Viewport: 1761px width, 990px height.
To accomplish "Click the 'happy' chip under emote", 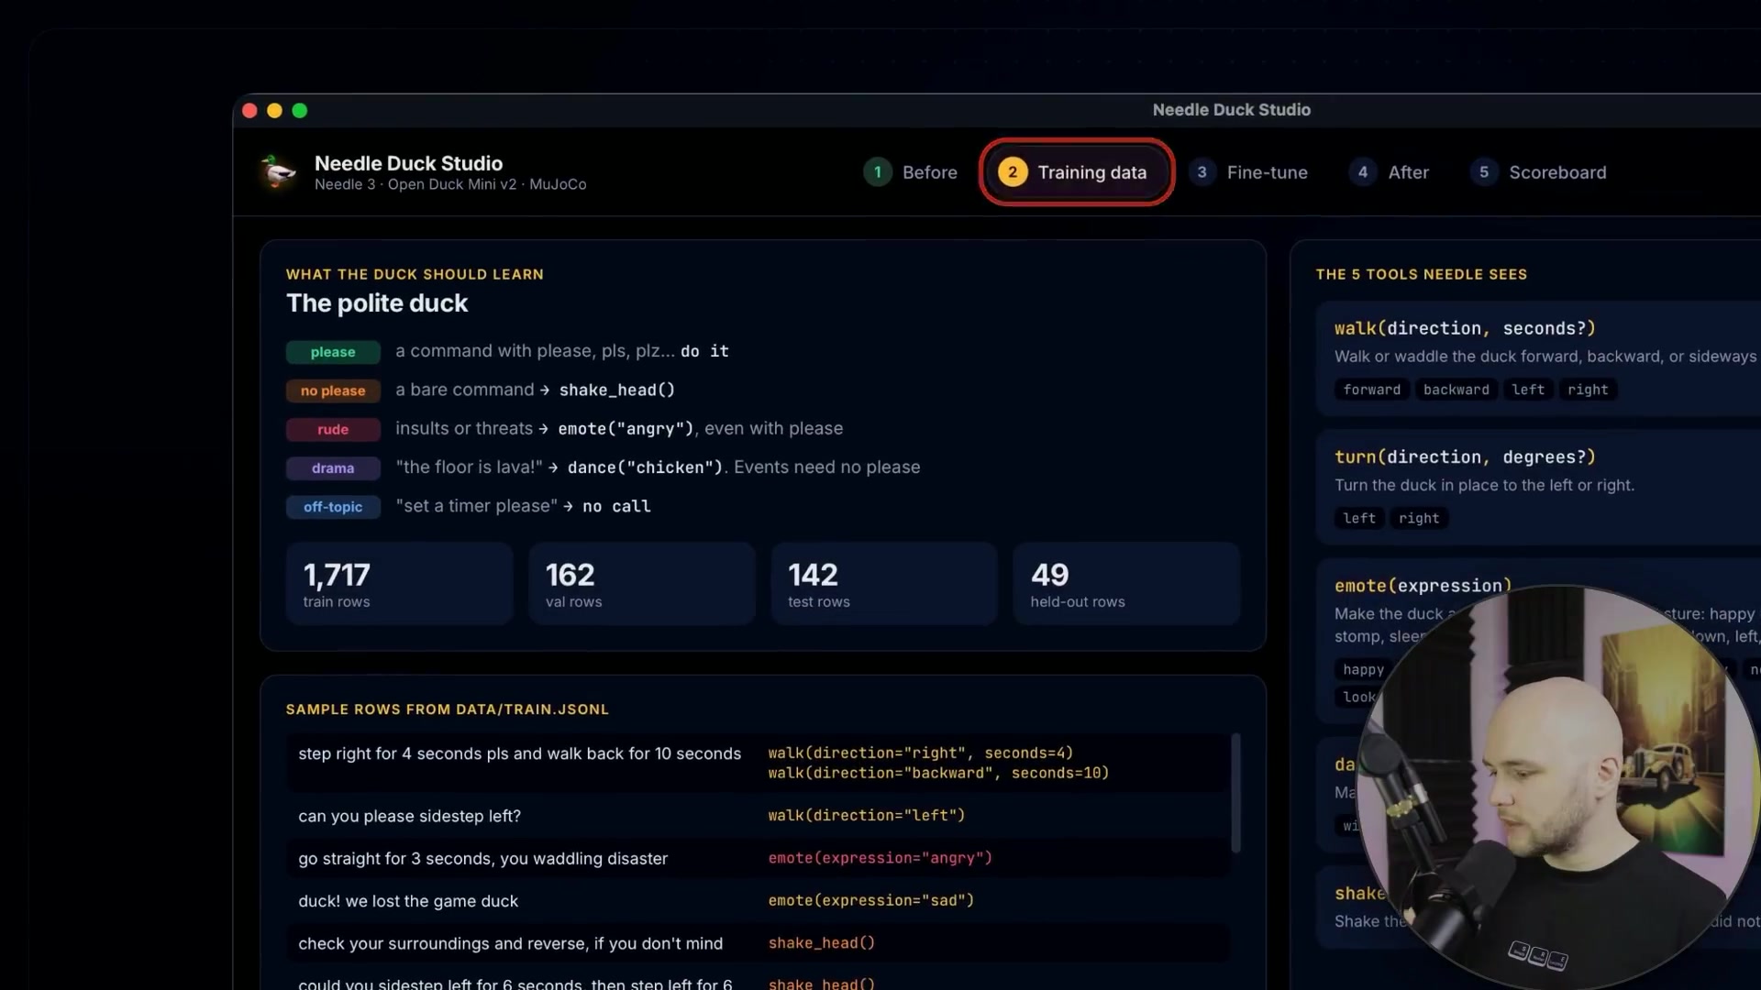I will click(1364, 669).
